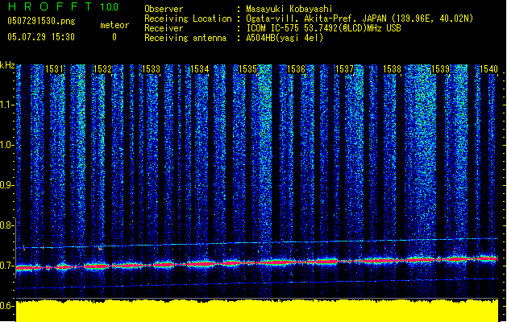This screenshot has height=322, width=507.
Task: Click the Receiving antenna label
Action: click(185, 38)
